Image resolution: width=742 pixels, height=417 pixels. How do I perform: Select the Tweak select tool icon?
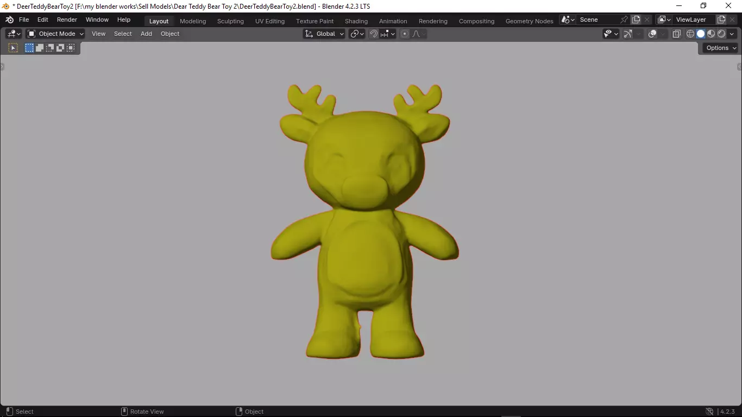coord(13,48)
